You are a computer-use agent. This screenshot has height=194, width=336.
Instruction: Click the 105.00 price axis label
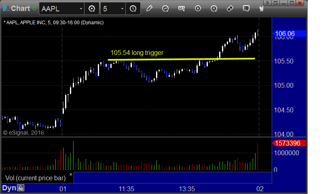pyautogui.click(x=284, y=85)
